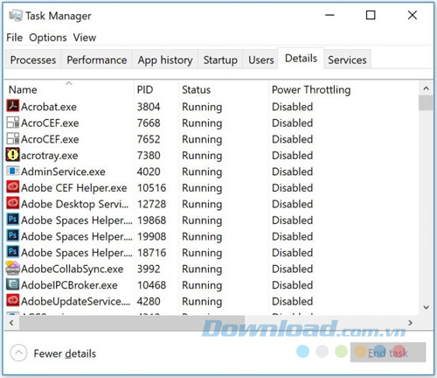The width and height of the screenshot is (437, 378).
Task: Click the horizontal scrollbar right arrow
Action: (410, 323)
